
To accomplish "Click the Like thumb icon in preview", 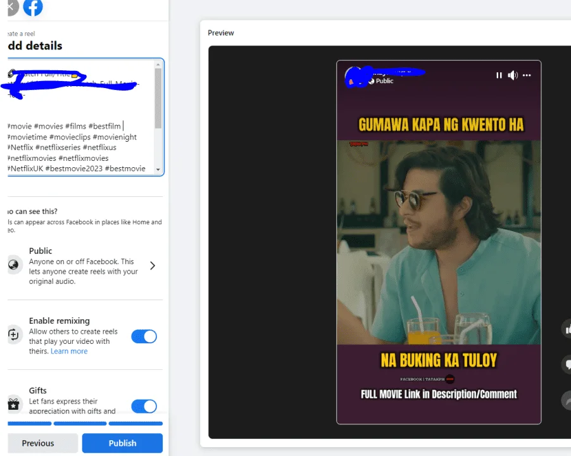I will [567, 329].
